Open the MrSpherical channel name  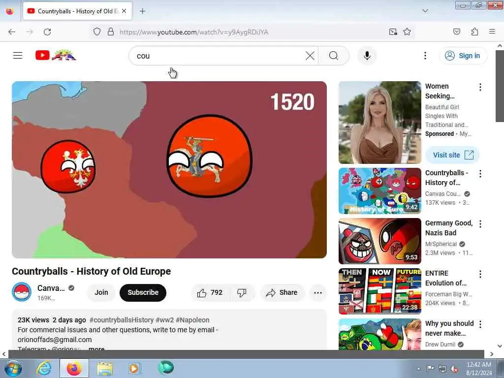pyautogui.click(x=441, y=244)
